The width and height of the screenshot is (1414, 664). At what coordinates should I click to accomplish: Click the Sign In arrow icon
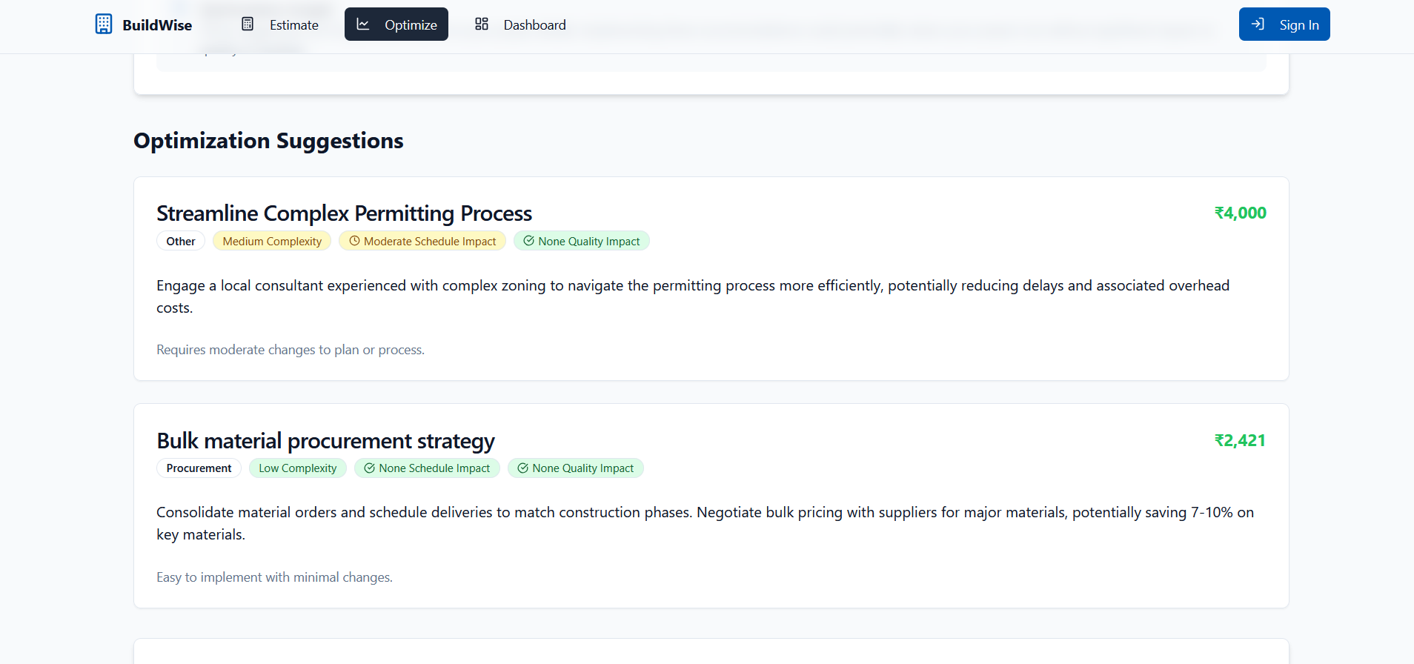pos(1258,24)
